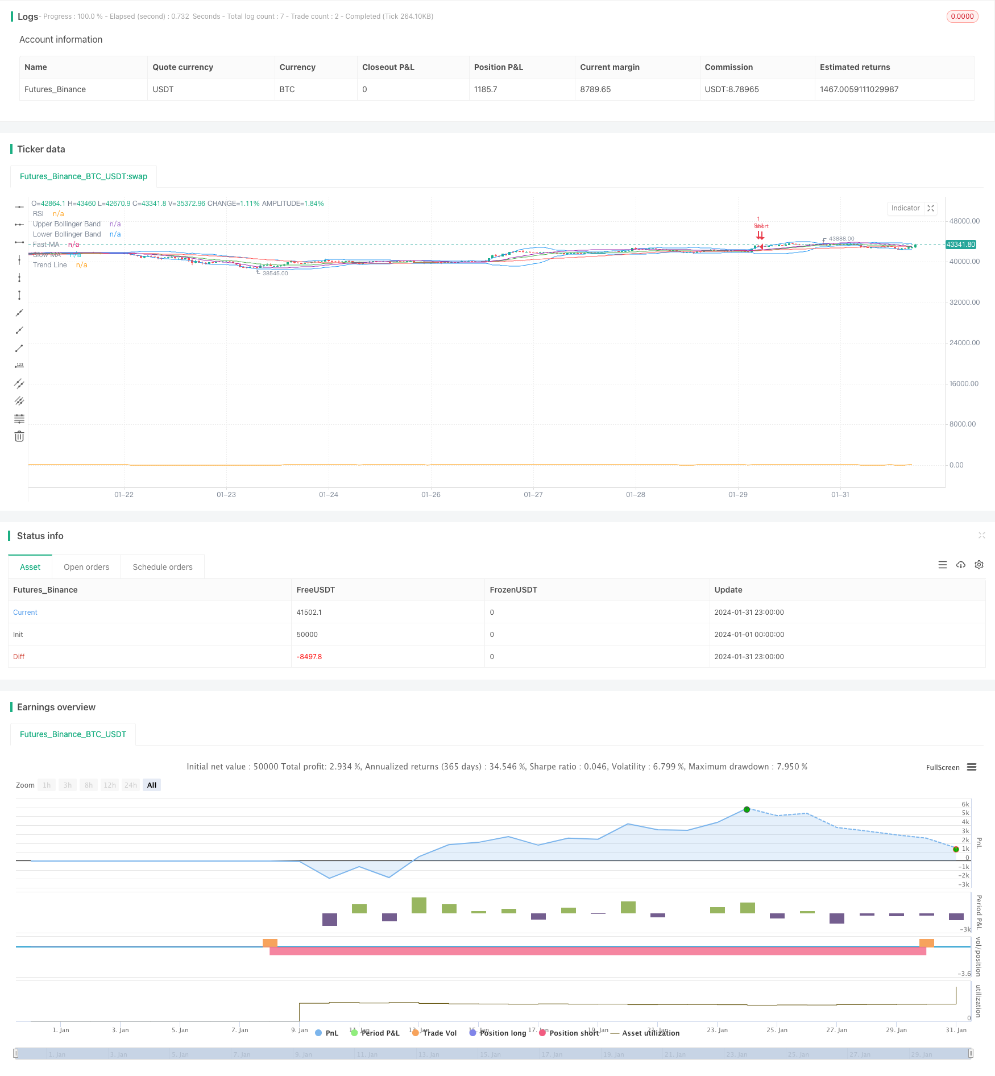995x1076 pixels.
Task: Click the Status info expand icon
Action: click(982, 535)
